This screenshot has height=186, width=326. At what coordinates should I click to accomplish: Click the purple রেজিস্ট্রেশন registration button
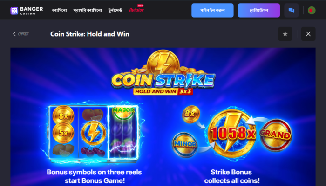(259, 10)
